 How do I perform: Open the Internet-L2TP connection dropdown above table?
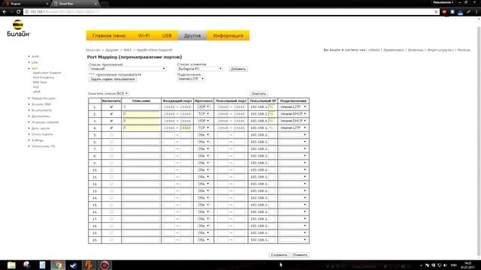191,79
